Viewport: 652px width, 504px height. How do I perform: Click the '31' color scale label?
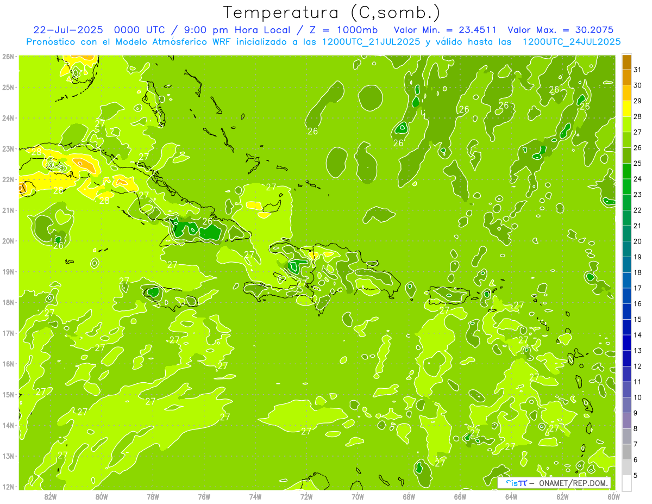(x=638, y=70)
